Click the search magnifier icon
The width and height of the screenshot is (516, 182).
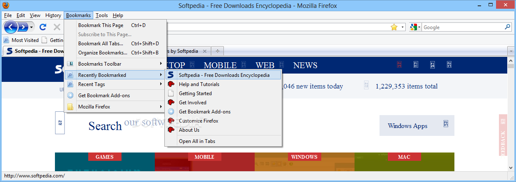(508, 27)
